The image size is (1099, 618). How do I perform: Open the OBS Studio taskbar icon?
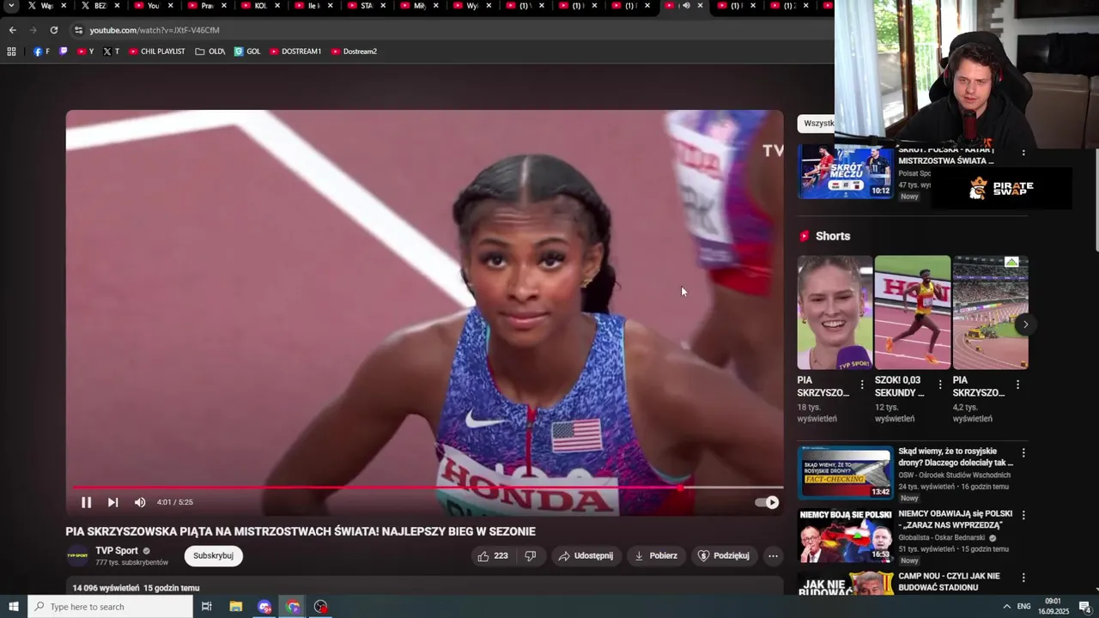click(321, 607)
